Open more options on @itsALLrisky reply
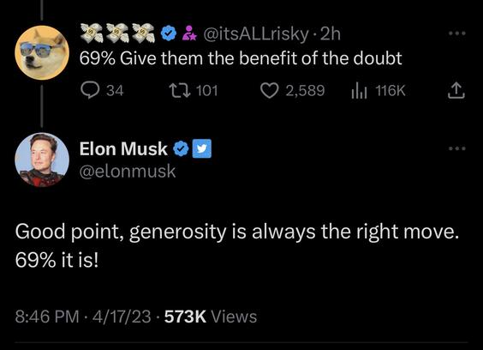 click(x=457, y=33)
